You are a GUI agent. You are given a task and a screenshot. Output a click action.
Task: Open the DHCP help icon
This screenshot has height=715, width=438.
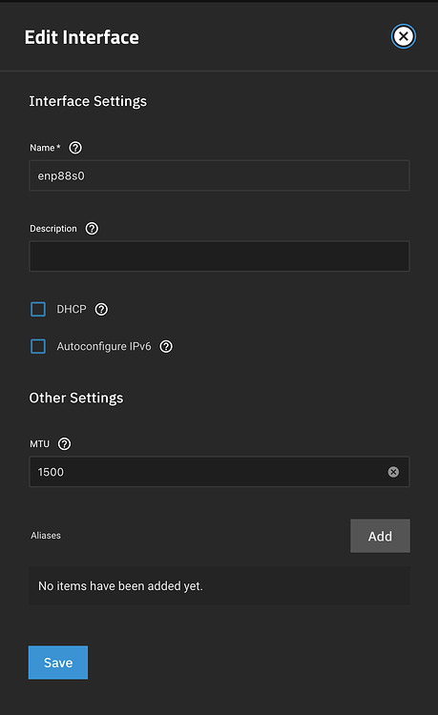101,309
